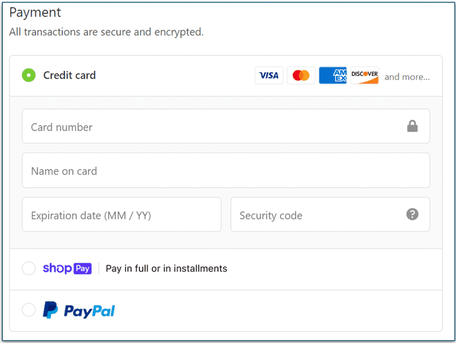456x343 pixels.
Task: Click the Payment section heading
Action: pyautogui.click(x=35, y=12)
